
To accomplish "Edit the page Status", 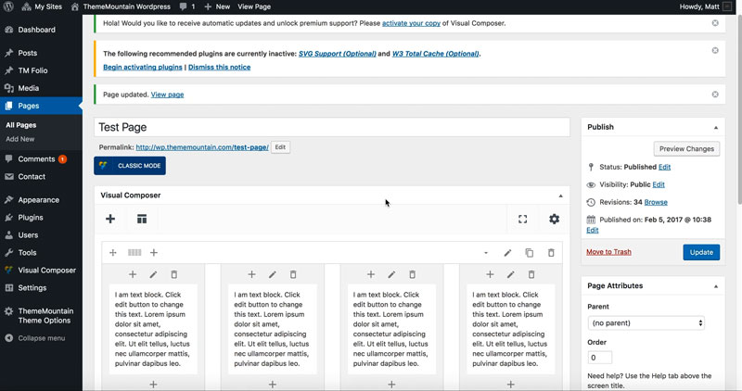I will pyautogui.click(x=664, y=167).
